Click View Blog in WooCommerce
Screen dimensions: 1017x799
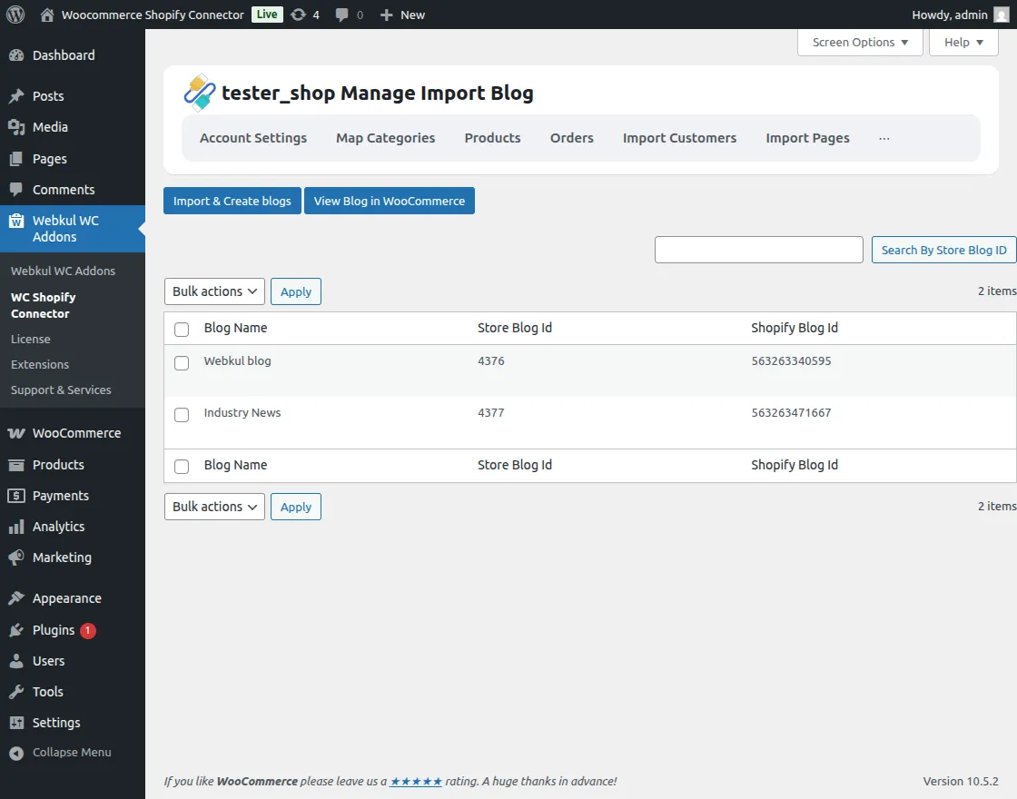point(389,201)
